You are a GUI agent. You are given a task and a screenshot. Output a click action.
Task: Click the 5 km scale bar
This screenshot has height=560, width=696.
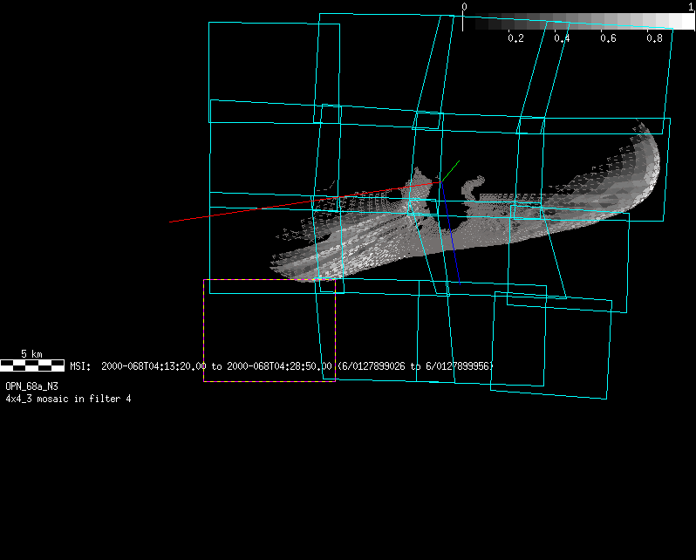click(32, 365)
